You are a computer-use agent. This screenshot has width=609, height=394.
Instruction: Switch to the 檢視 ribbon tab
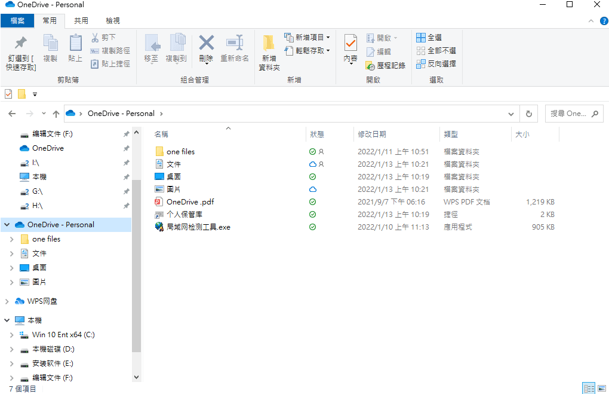(113, 21)
